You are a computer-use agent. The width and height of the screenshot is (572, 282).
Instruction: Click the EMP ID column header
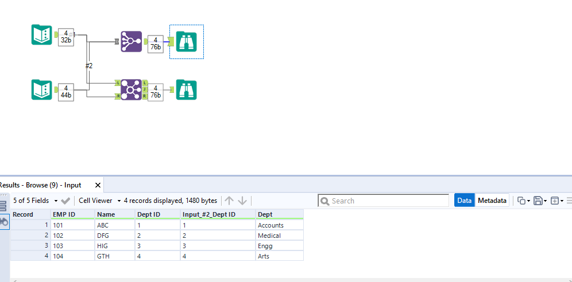coord(72,214)
